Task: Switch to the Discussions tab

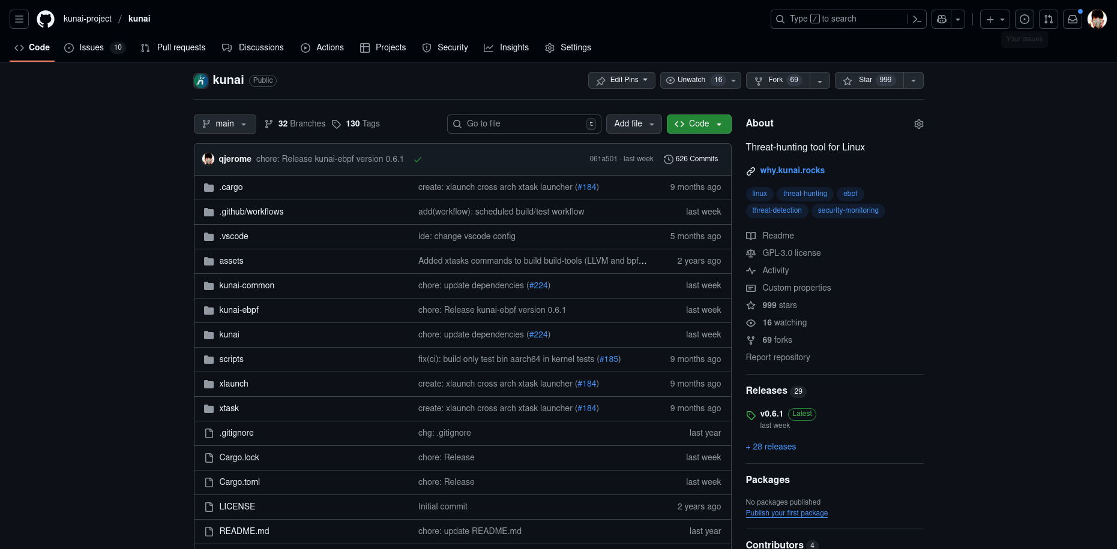Action: click(x=253, y=47)
